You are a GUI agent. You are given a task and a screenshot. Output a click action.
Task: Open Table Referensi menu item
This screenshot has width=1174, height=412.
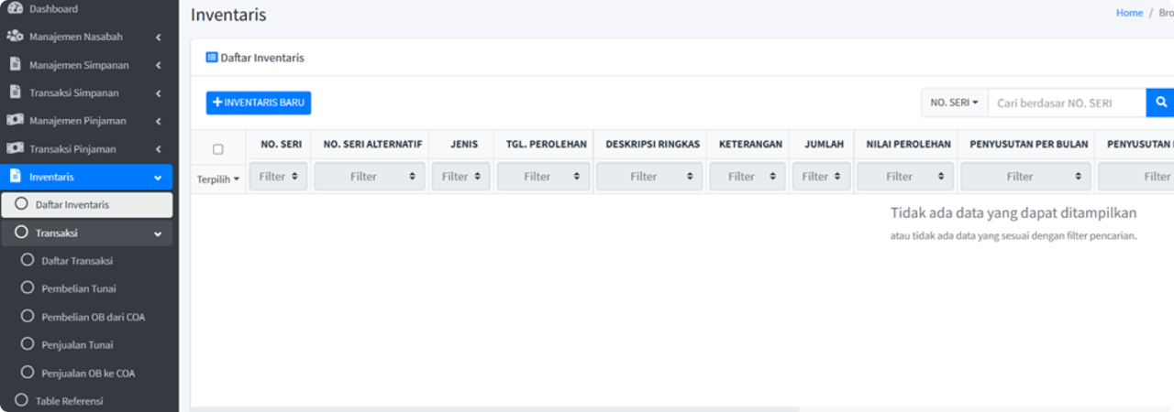(69, 401)
